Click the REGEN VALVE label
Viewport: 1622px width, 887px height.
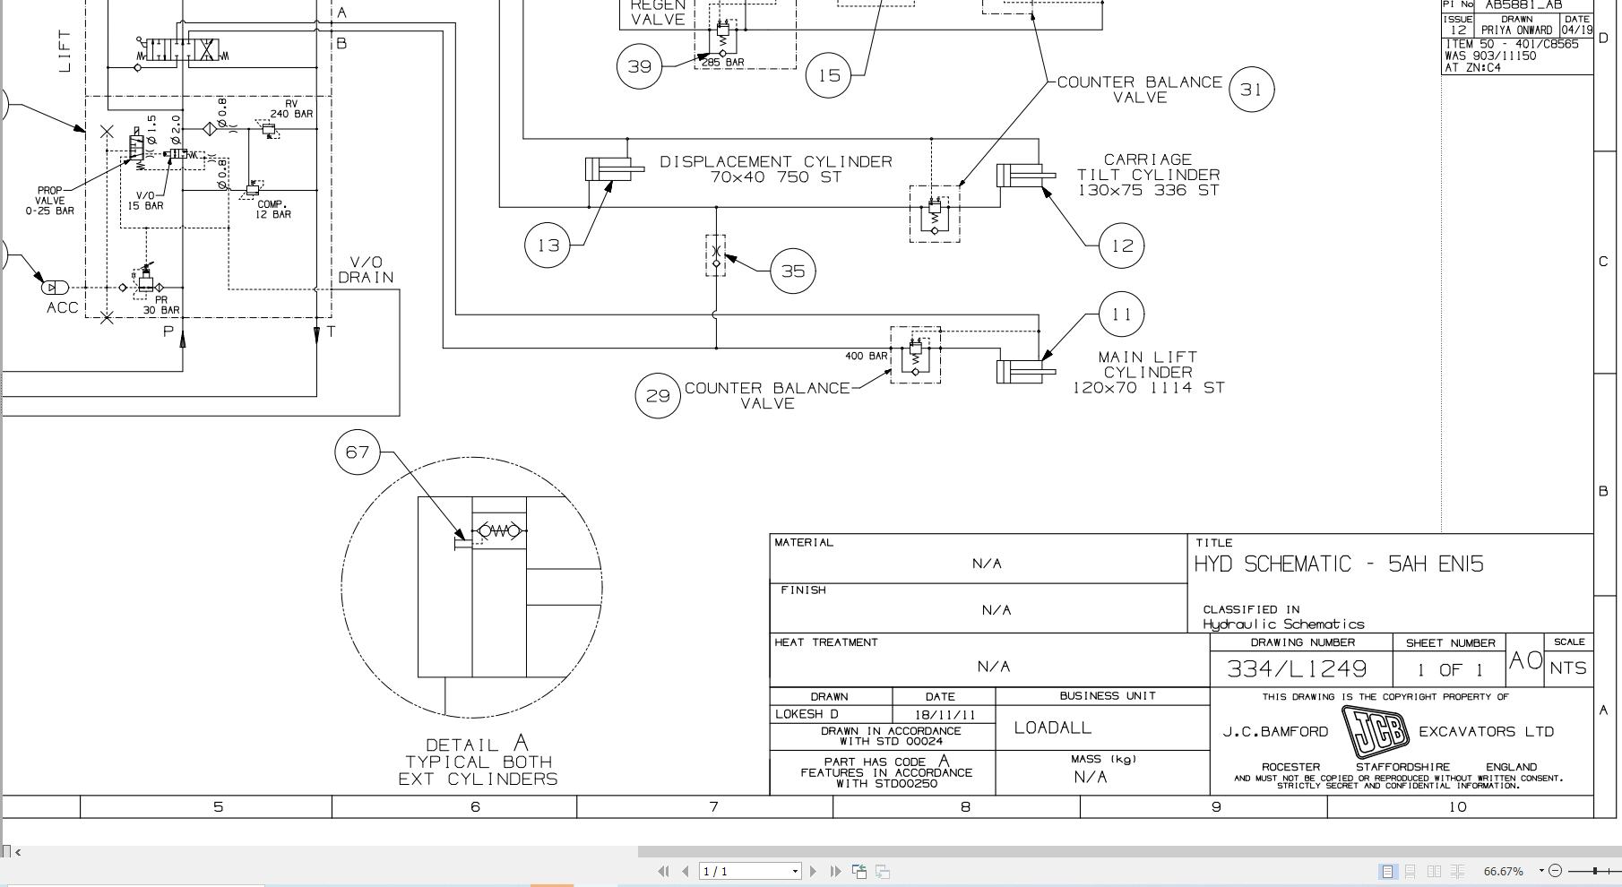pos(658,12)
